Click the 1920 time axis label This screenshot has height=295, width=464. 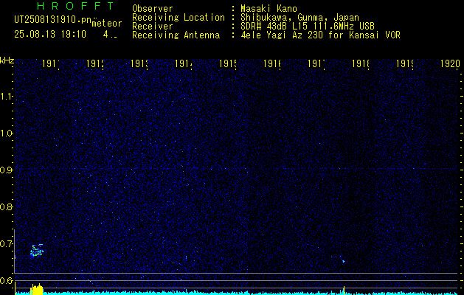point(450,64)
